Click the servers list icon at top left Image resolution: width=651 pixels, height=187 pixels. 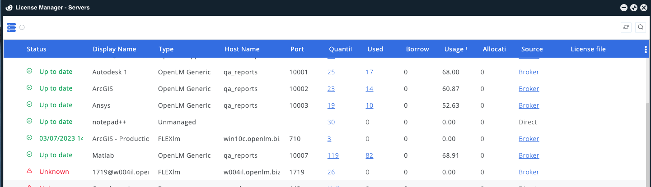click(11, 27)
